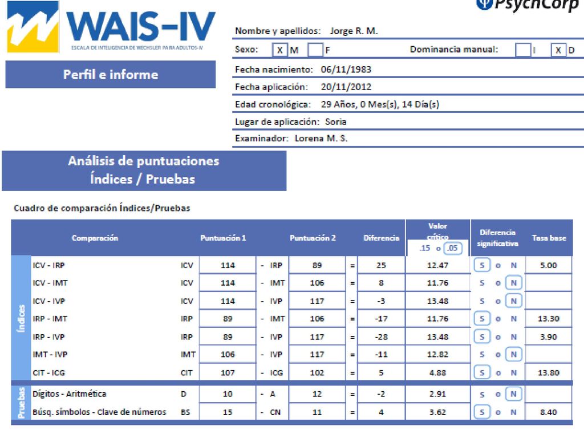This screenshot has height=438, width=584.
Task: Click the Dígitos score 10
Action: click(228, 394)
